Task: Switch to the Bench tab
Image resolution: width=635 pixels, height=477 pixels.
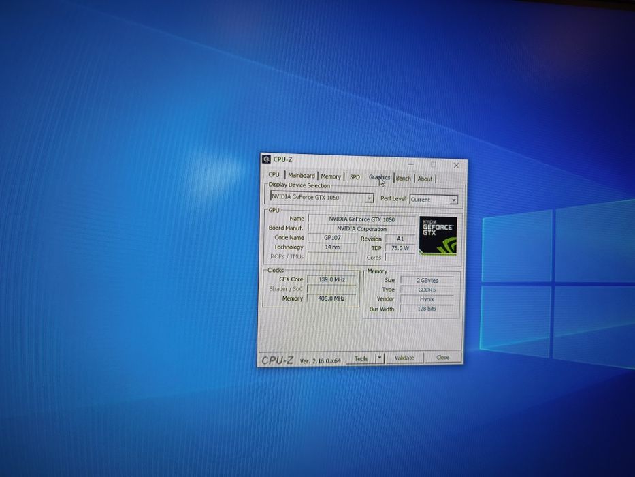Action: [404, 178]
